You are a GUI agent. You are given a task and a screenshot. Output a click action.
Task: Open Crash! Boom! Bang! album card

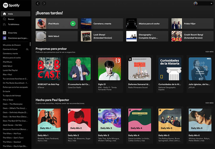193,36
